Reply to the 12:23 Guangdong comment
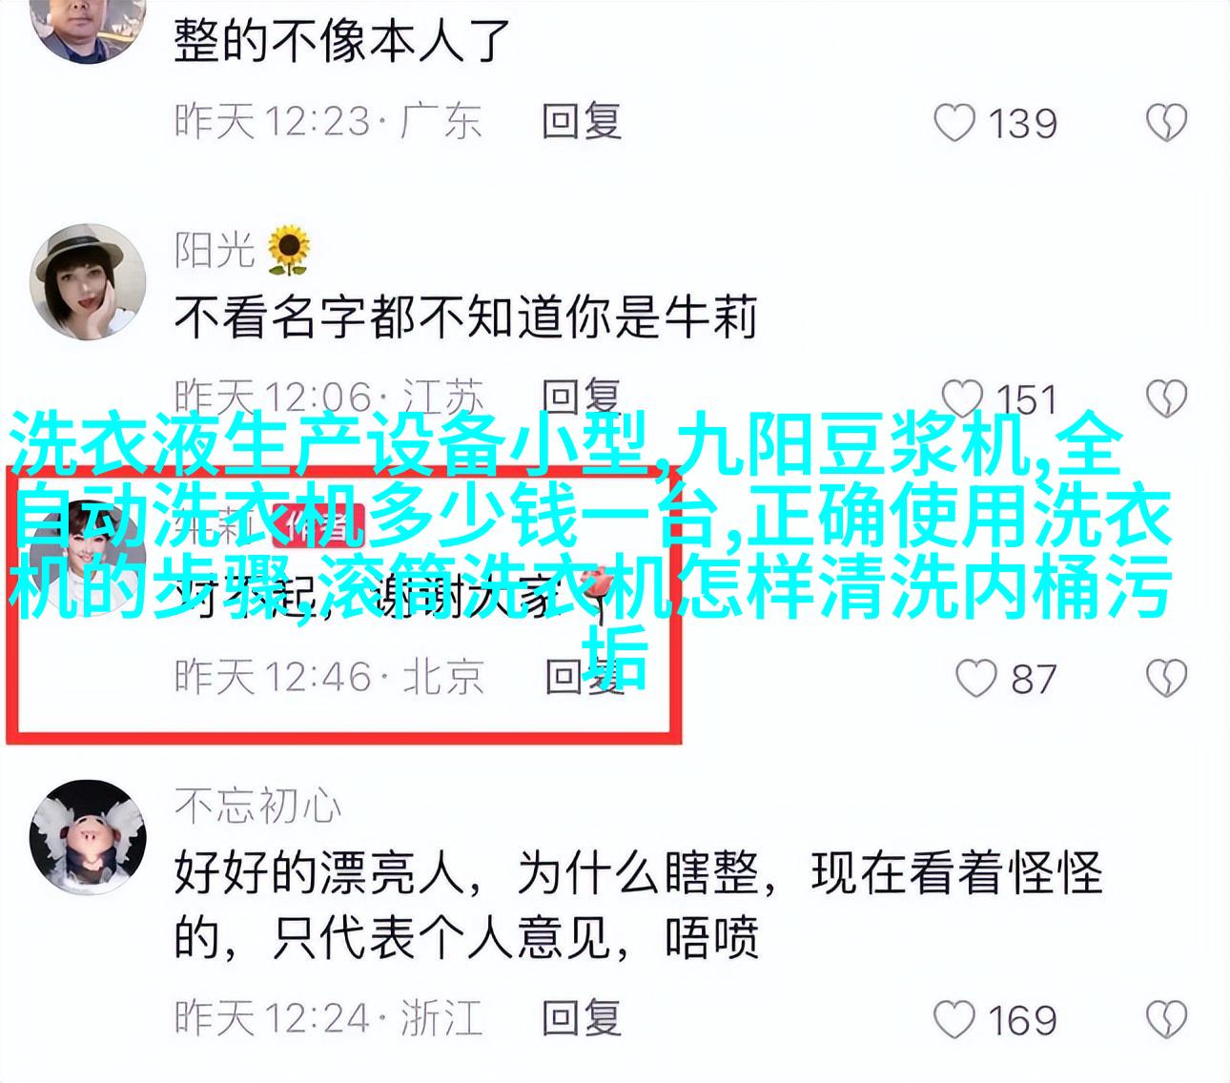The height and width of the screenshot is (1083, 1230). click(x=582, y=122)
